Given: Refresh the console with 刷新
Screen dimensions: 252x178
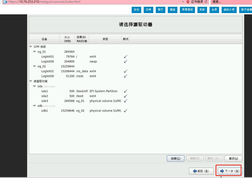Looking at the screenshot, I should [202, 10].
